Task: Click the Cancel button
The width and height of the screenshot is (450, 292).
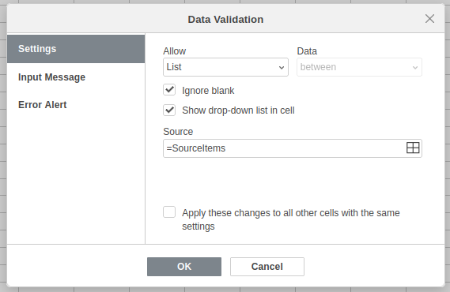Action: [267, 267]
